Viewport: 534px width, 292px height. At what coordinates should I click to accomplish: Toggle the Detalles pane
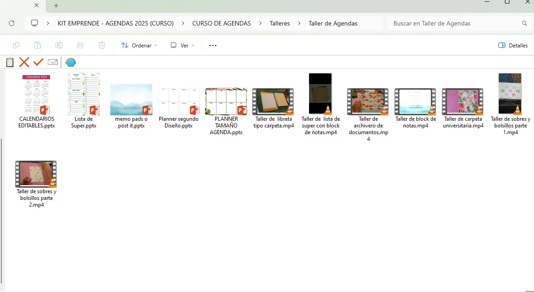[513, 45]
